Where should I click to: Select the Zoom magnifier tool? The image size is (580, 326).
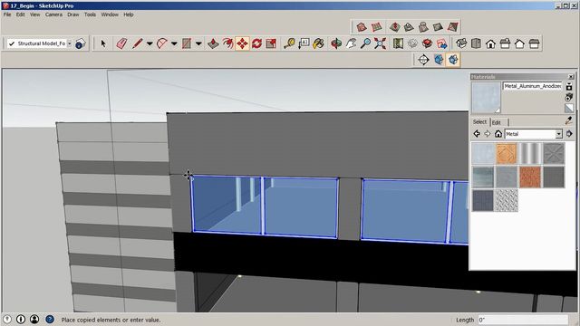pyautogui.click(x=365, y=43)
